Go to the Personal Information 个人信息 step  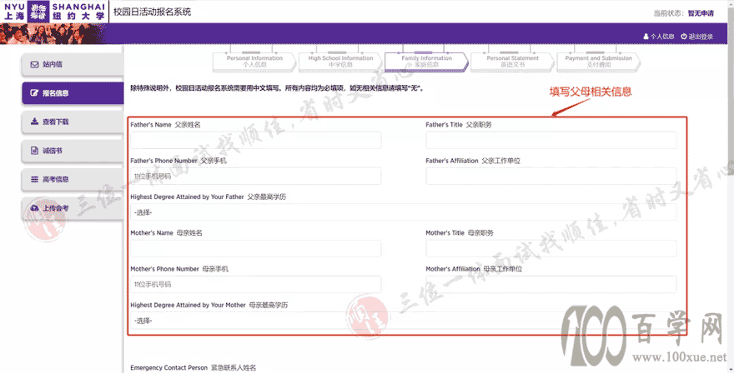pyautogui.click(x=254, y=62)
